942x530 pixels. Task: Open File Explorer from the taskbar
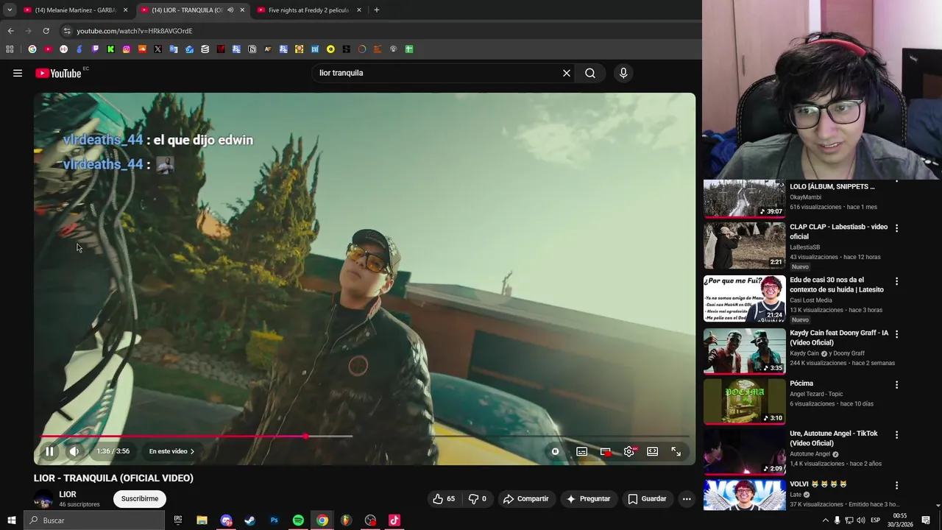pyautogui.click(x=202, y=520)
